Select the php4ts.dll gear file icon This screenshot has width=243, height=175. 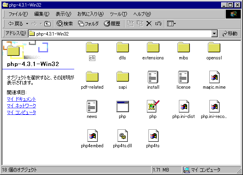tap(123, 136)
